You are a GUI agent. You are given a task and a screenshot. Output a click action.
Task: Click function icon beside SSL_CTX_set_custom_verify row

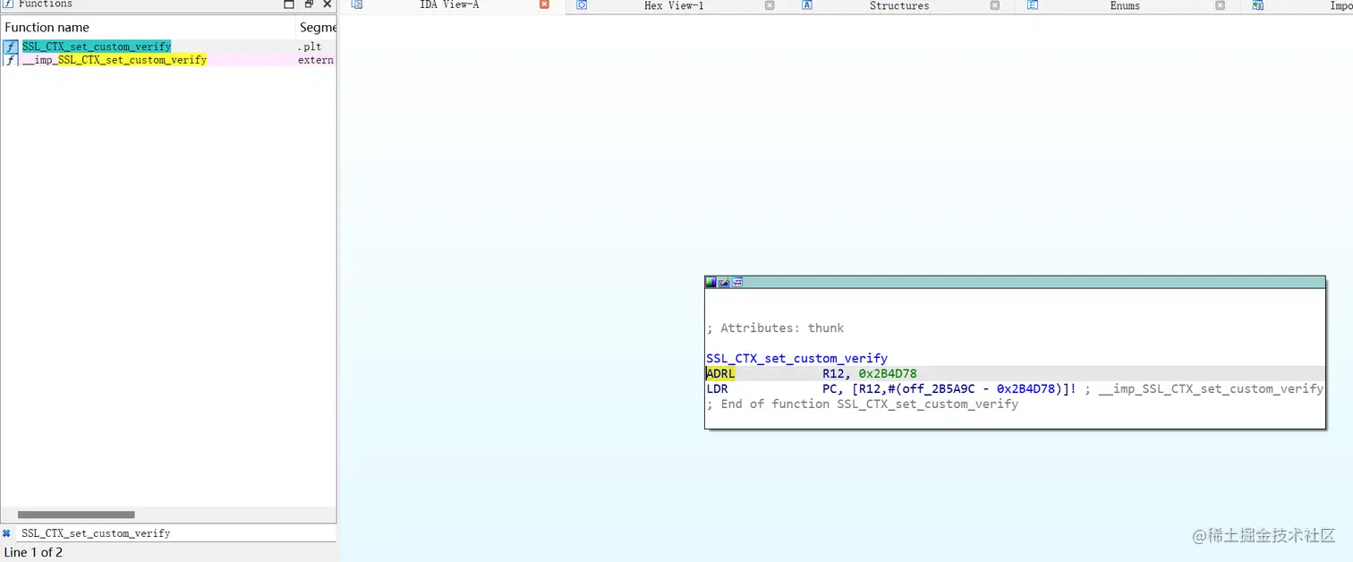[x=11, y=47]
